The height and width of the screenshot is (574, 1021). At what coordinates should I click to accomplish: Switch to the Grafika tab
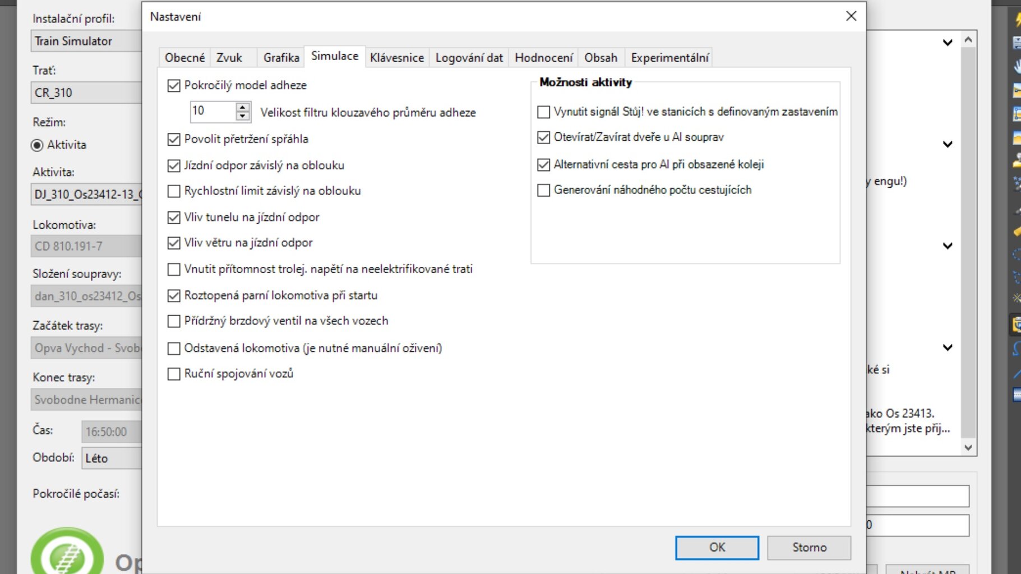pyautogui.click(x=281, y=58)
